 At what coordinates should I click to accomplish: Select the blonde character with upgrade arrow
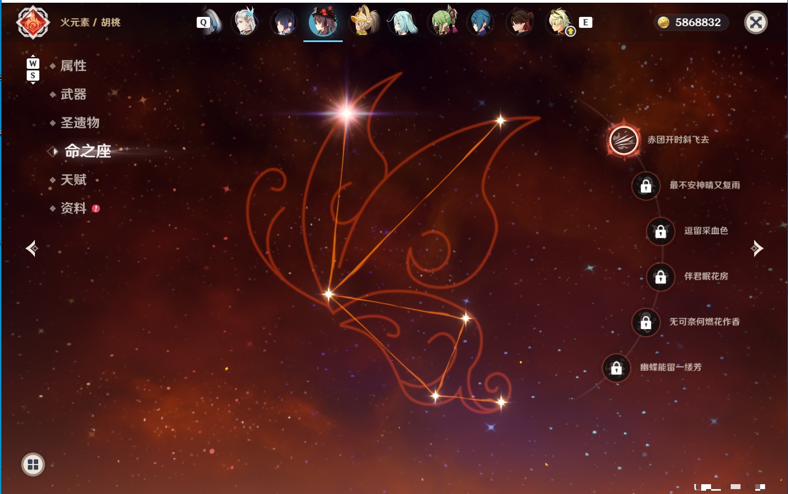coord(560,22)
